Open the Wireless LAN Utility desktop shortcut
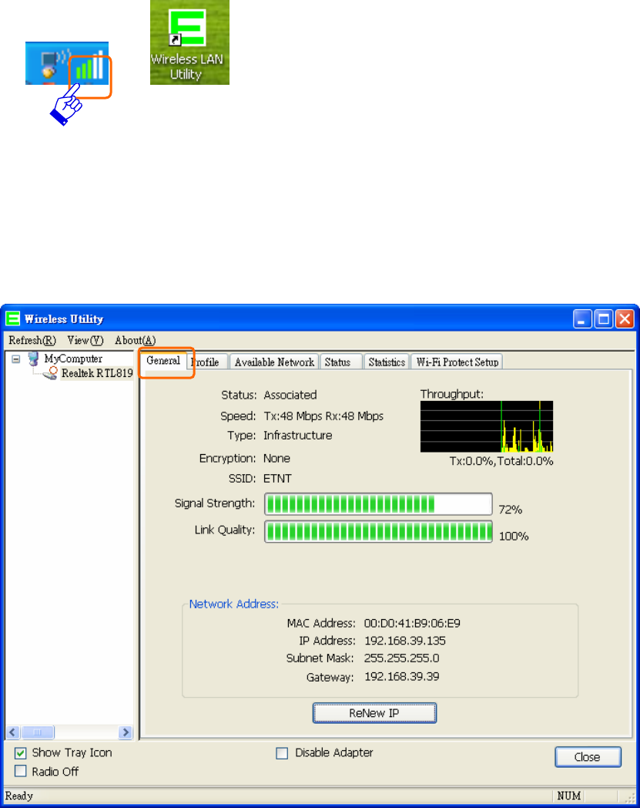640x808 pixels. (x=189, y=42)
